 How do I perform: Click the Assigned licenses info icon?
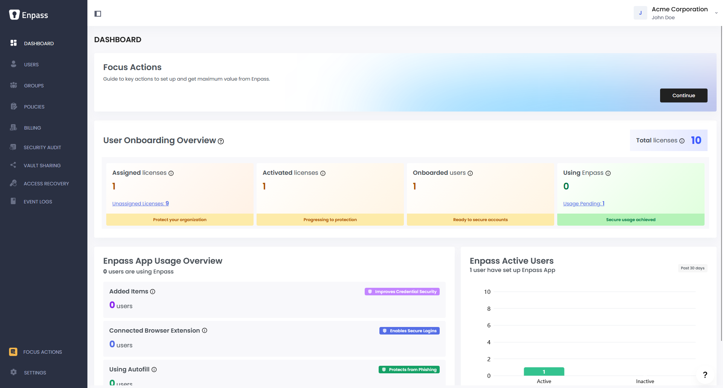[x=171, y=173]
